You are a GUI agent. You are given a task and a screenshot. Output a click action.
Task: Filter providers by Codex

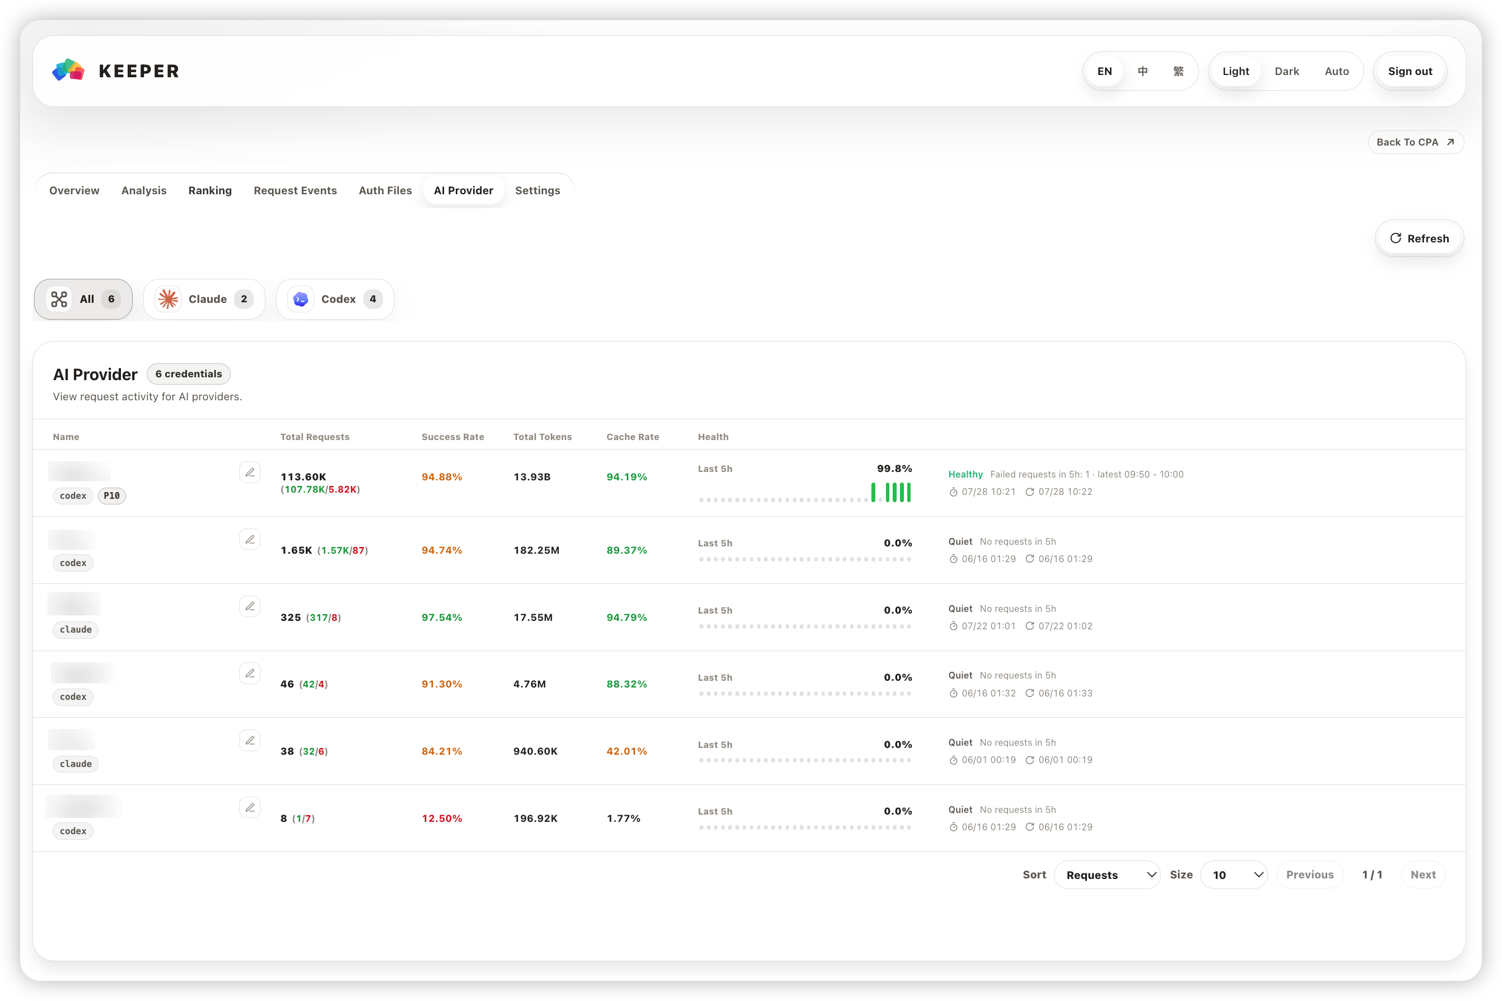pyautogui.click(x=335, y=299)
